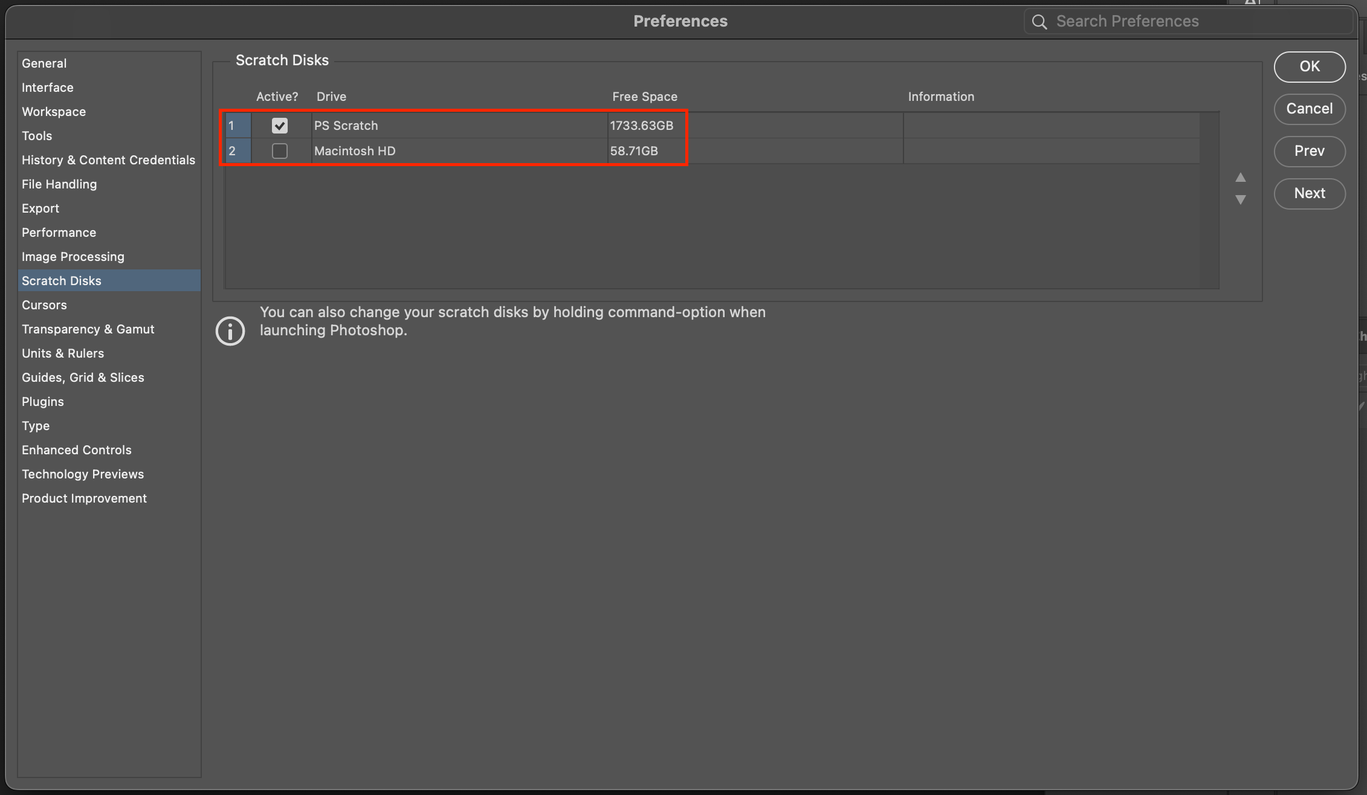Image resolution: width=1367 pixels, height=795 pixels.
Task: Advance to next preferences page
Action: [1309, 193]
